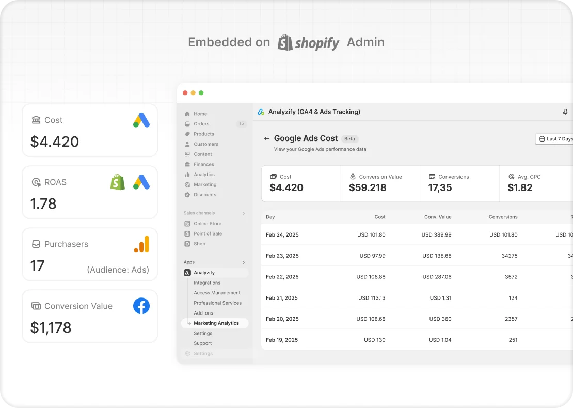Click the Conversions metric icon
Image resolution: width=573 pixels, height=408 pixels.
[432, 177]
